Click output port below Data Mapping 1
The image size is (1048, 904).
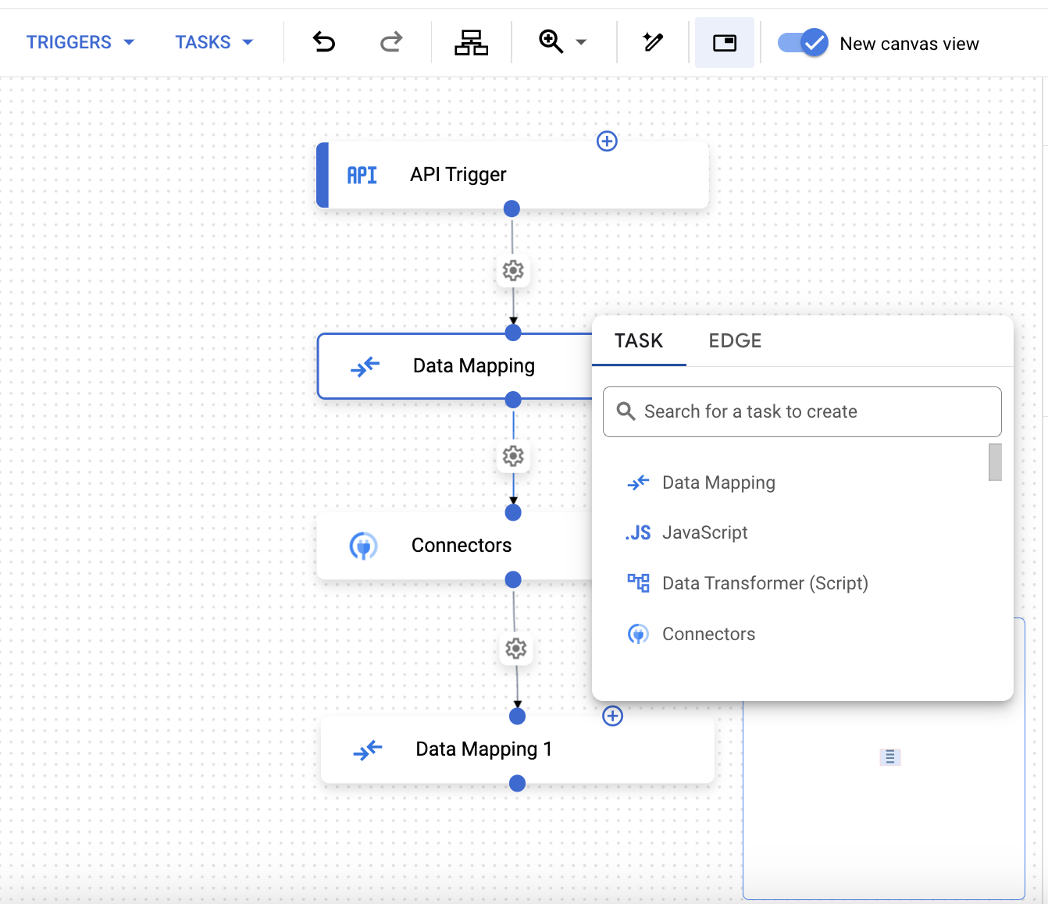click(x=517, y=783)
